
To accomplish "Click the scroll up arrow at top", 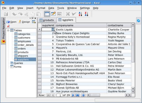I will (133, 25).
